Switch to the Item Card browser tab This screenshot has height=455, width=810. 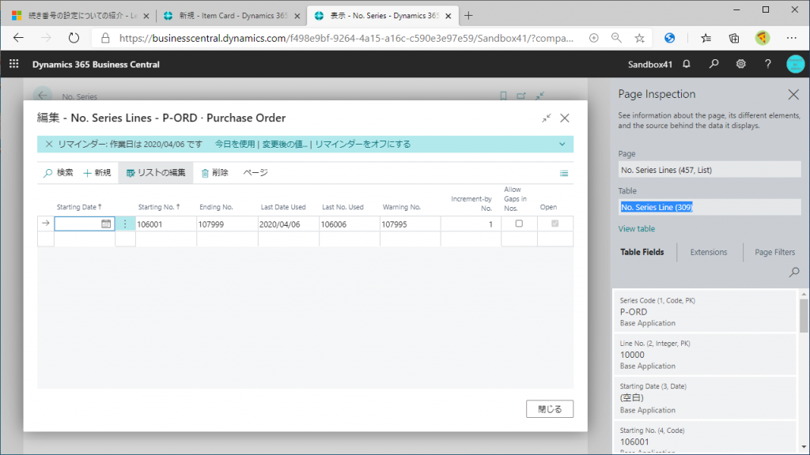pyautogui.click(x=232, y=16)
